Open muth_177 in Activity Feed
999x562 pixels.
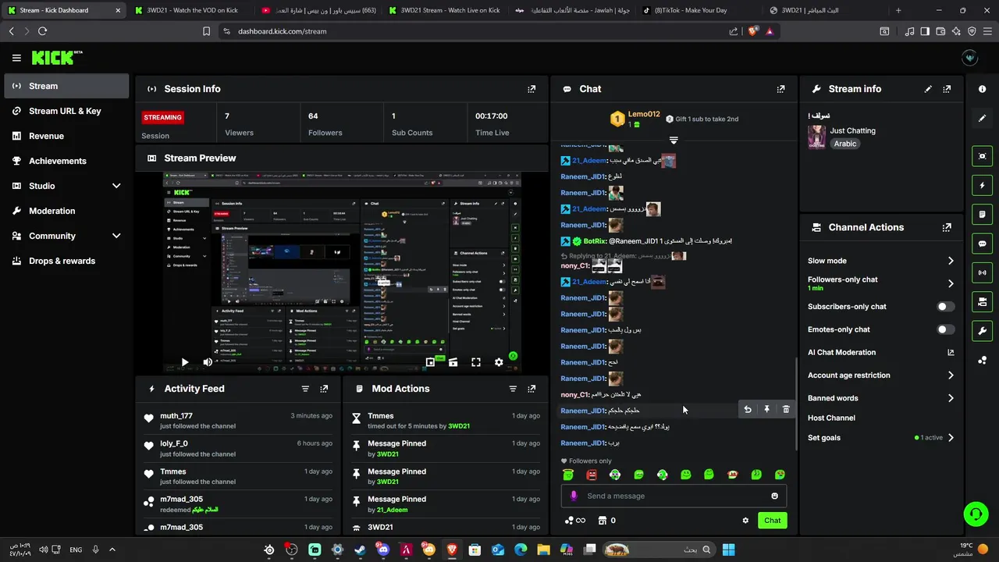point(176,416)
